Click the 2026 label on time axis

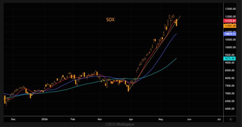pyautogui.click(x=44, y=119)
